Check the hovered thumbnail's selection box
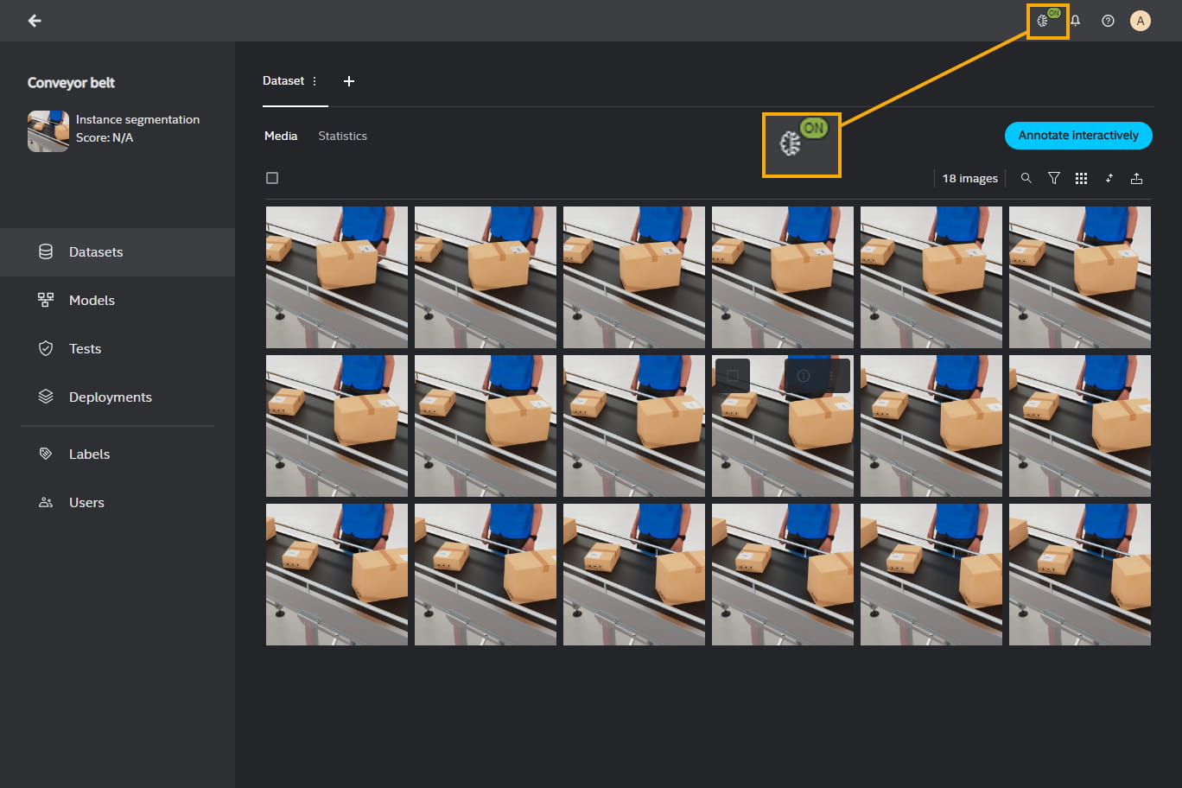 coord(732,376)
